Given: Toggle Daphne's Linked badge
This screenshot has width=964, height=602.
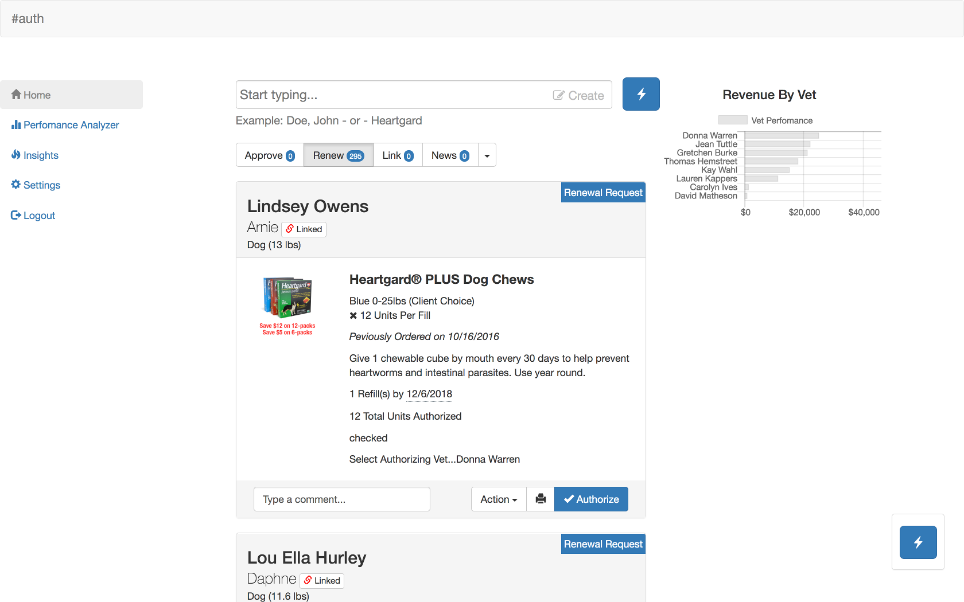Looking at the screenshot, I should pyautogui.click(x=322, y=581).
